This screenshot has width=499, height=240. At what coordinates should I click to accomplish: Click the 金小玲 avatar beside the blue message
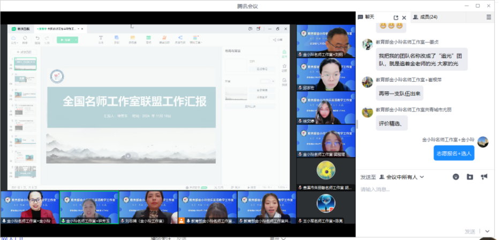pyautogui.click(x=483, y=142)
